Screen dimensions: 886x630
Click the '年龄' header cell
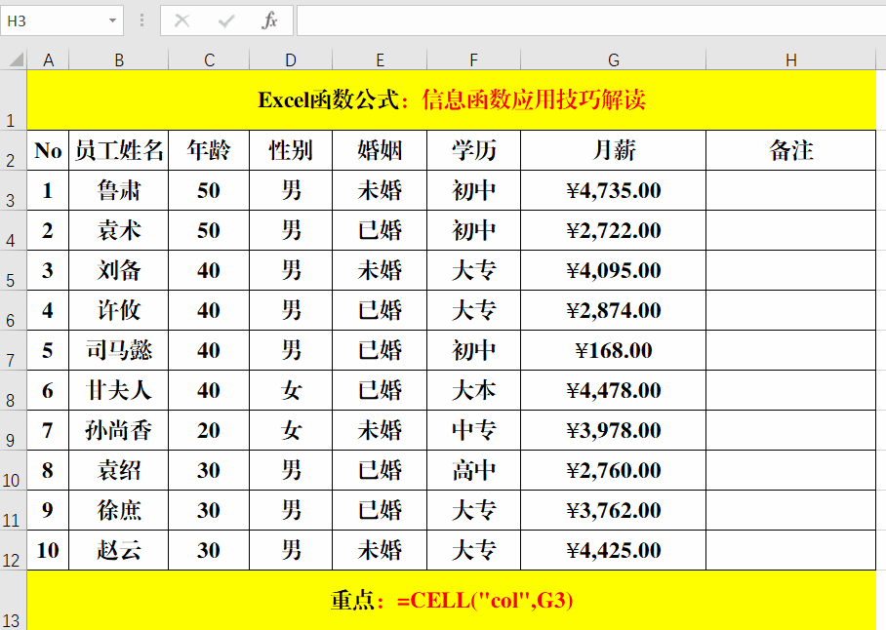pos(209,150)
